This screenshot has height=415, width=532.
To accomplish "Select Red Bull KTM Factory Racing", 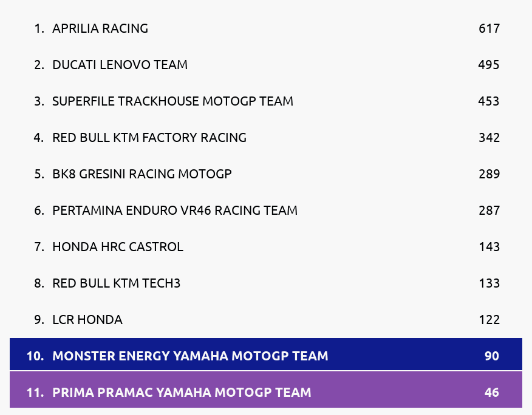I will click(x=266, y=138).
